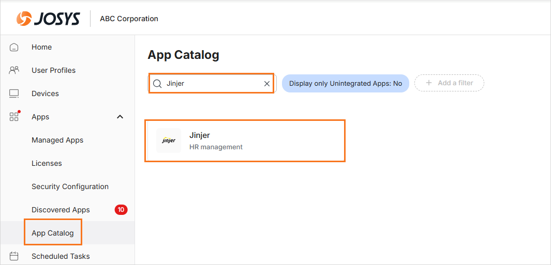Collapse the Apps menu section

click(120, 117)
